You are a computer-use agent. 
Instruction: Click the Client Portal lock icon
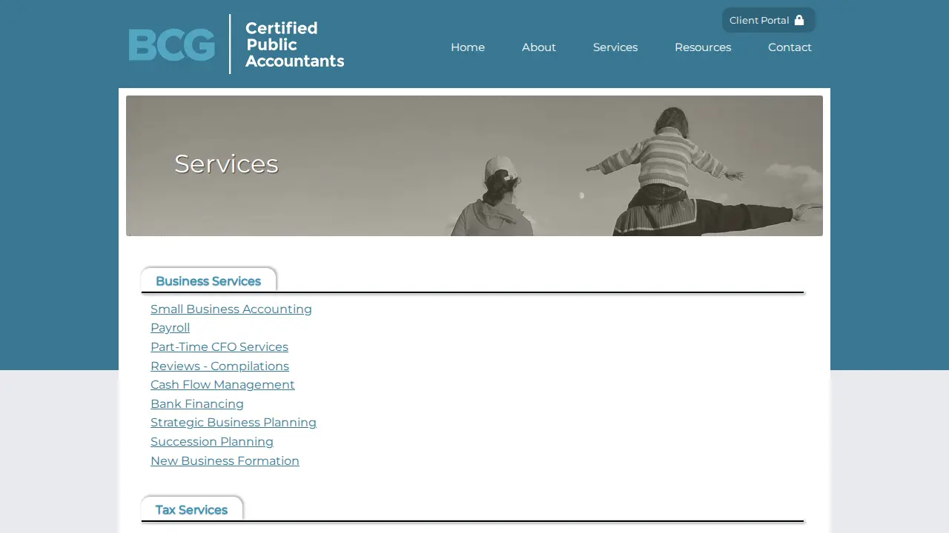[x=799, y=20]
